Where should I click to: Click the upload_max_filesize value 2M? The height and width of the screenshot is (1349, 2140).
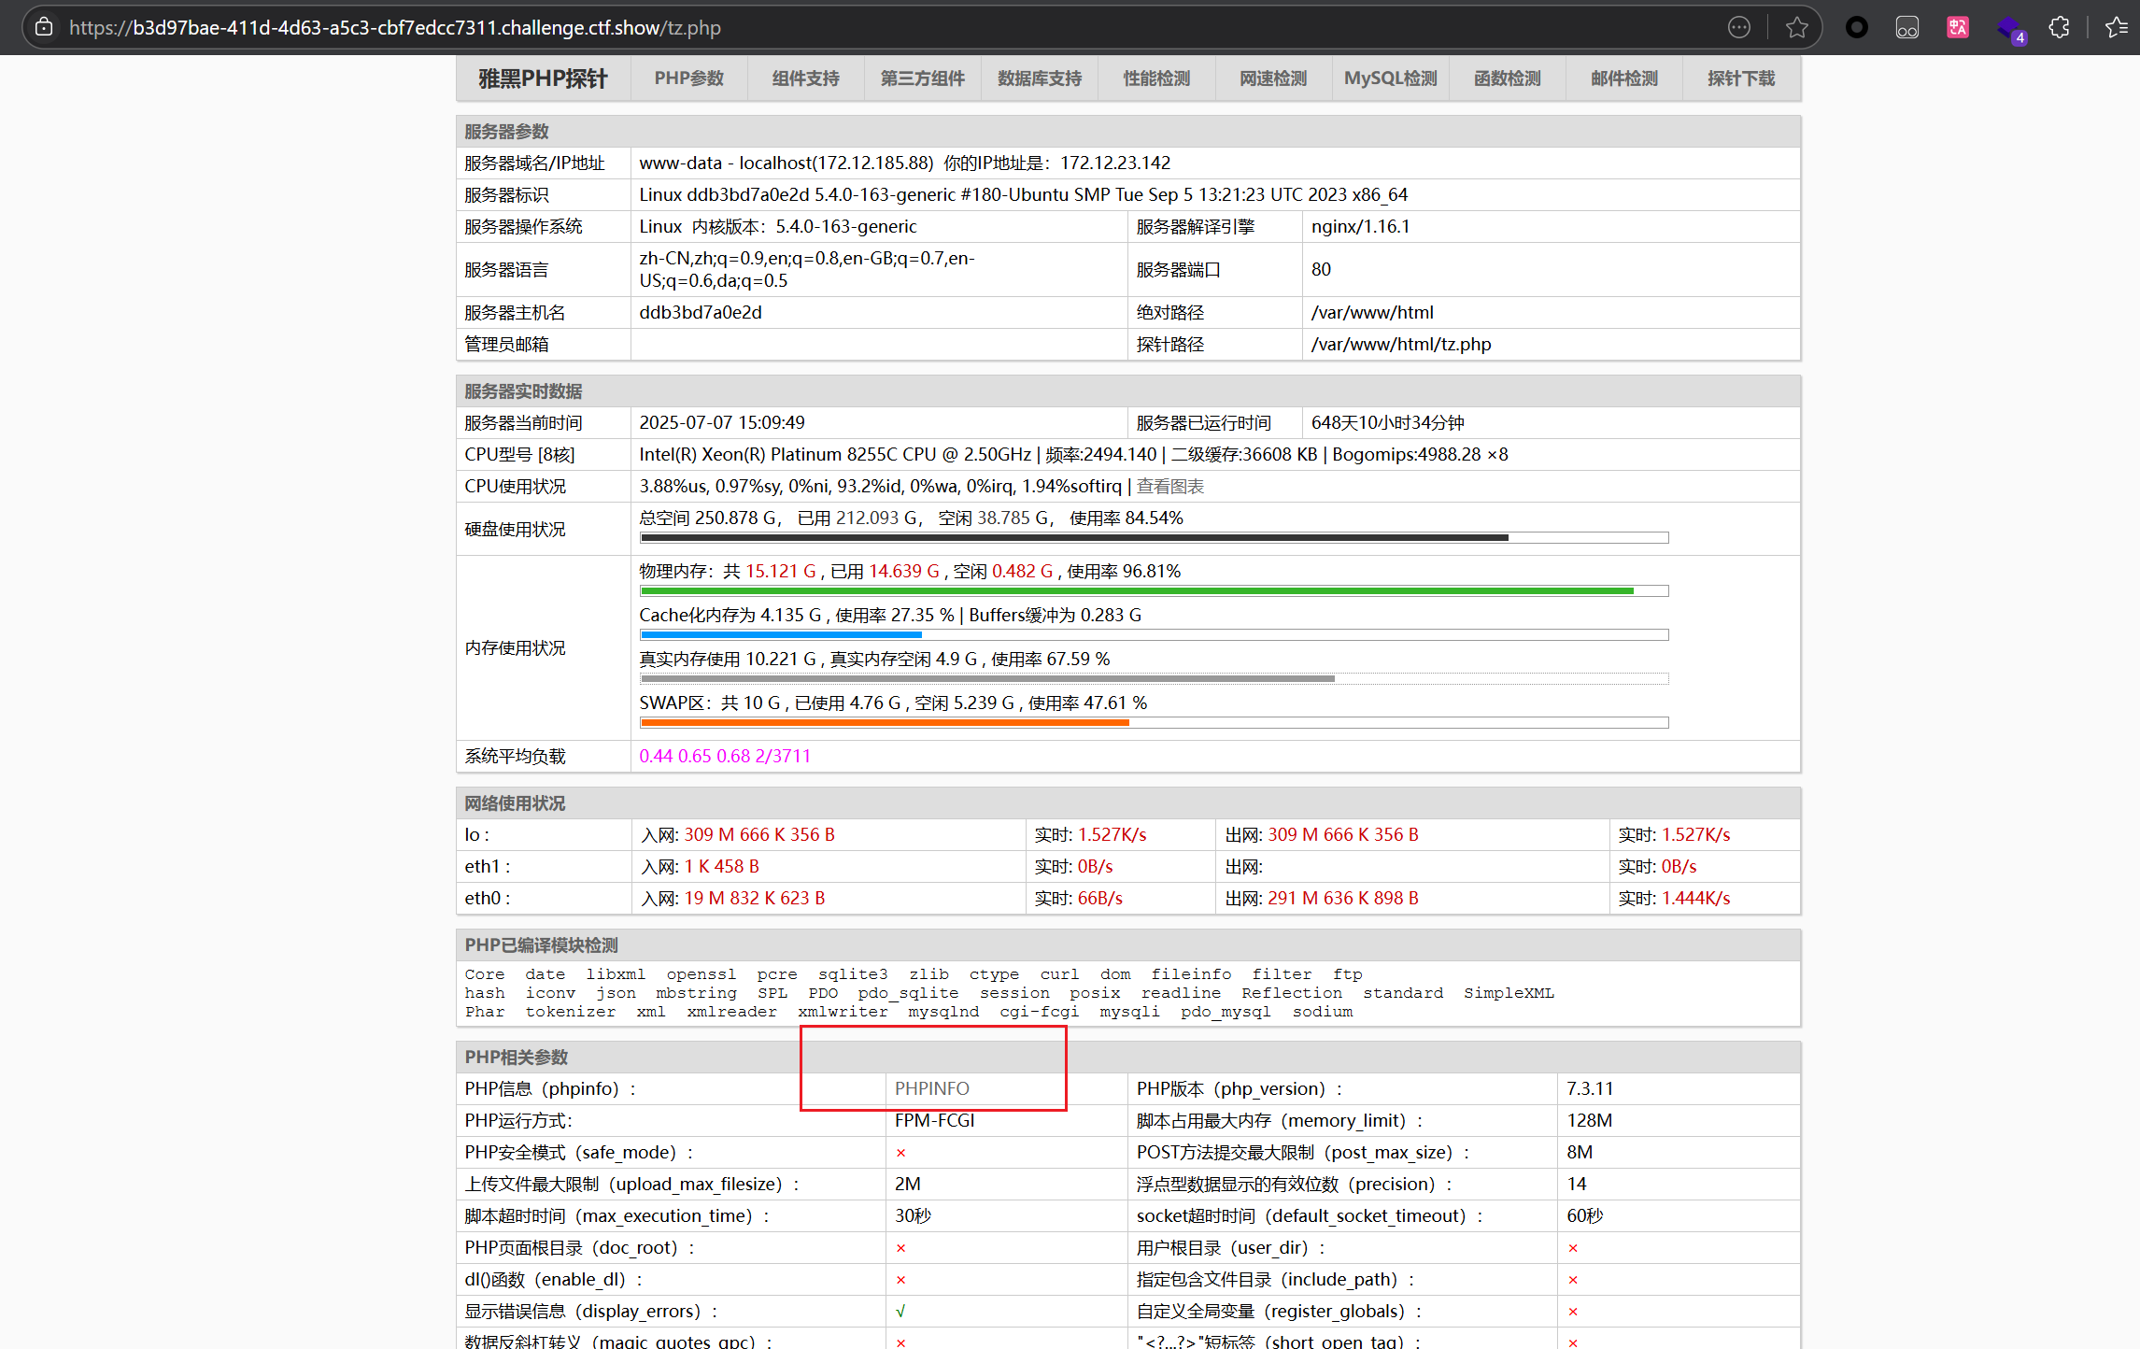click(907, 1184)
